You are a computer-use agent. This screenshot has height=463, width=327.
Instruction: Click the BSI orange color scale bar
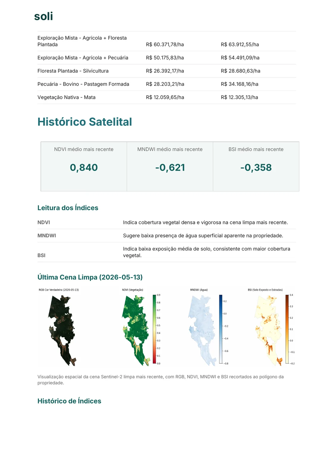(x=287, y=329)
